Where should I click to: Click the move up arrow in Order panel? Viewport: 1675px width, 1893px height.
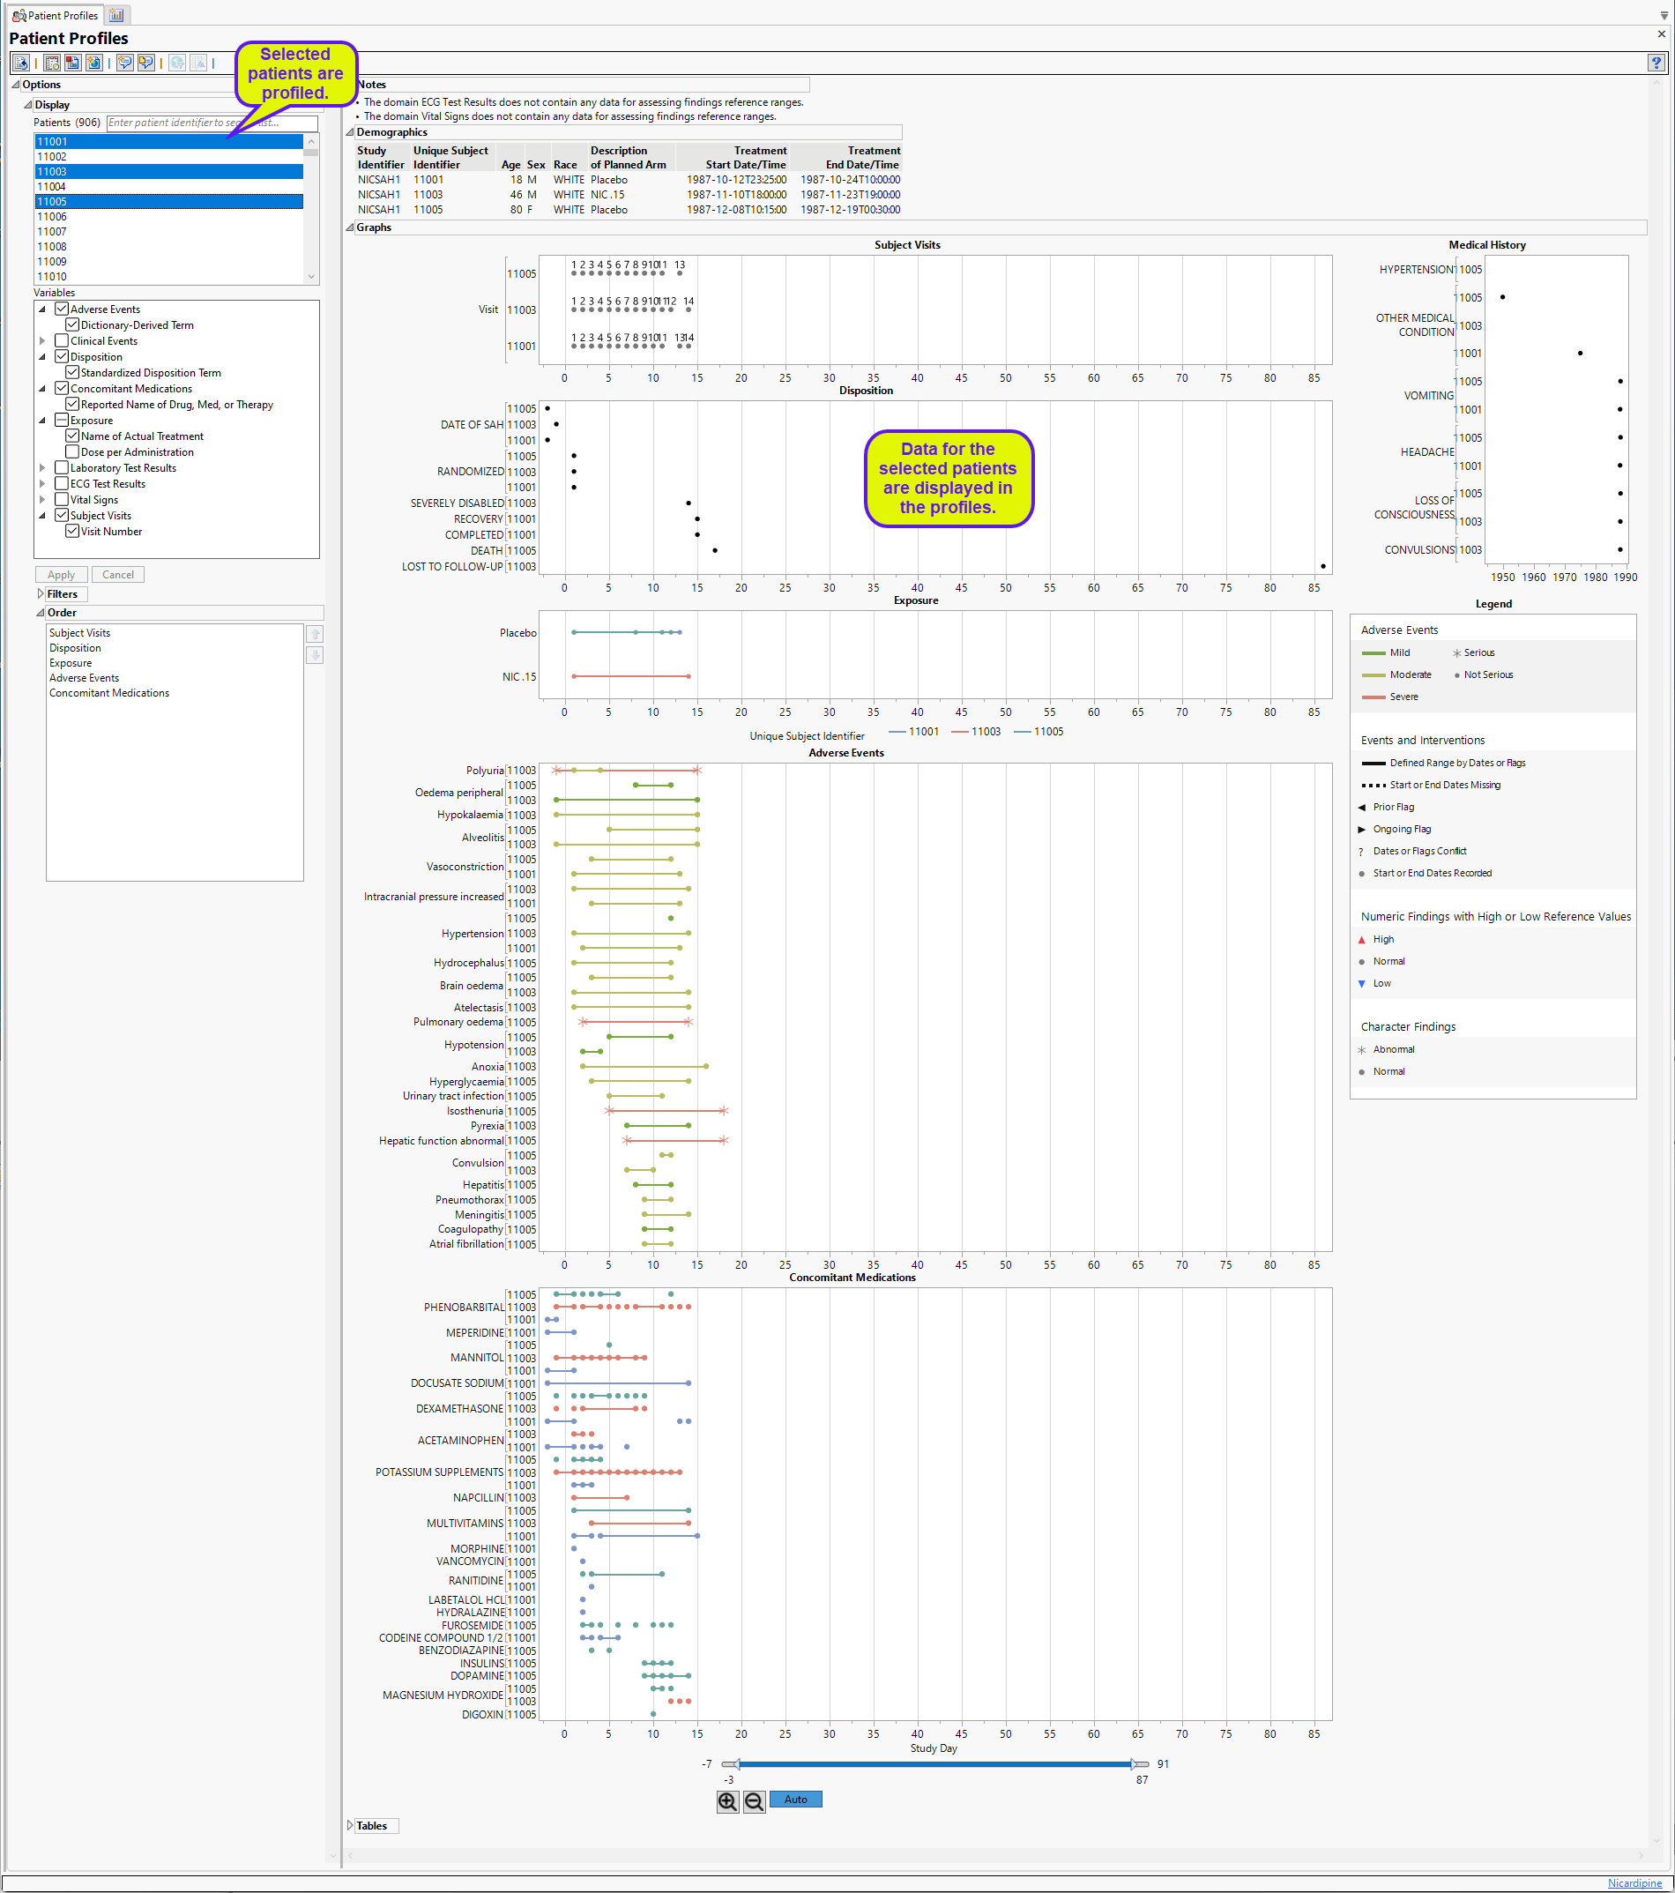315,635
